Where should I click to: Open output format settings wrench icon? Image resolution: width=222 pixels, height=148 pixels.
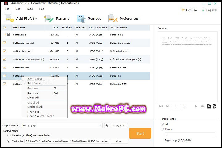click(x=107, y=125)
